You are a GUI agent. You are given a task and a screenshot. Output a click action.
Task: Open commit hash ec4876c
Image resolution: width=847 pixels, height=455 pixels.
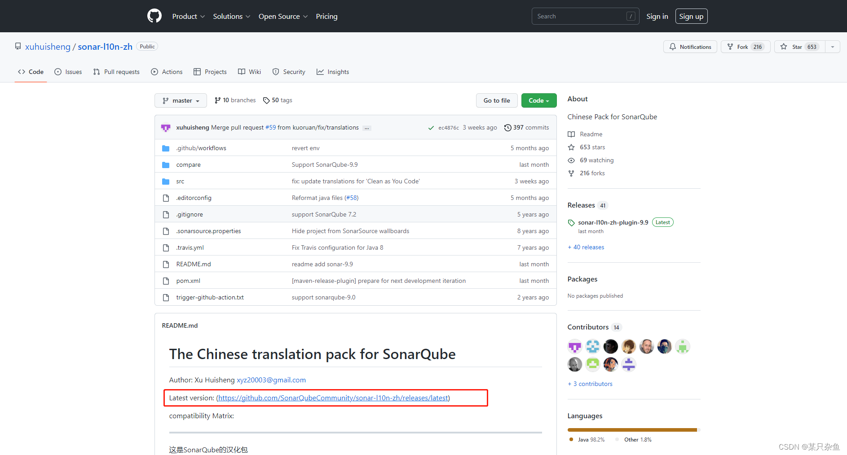[x=449, y=128]
